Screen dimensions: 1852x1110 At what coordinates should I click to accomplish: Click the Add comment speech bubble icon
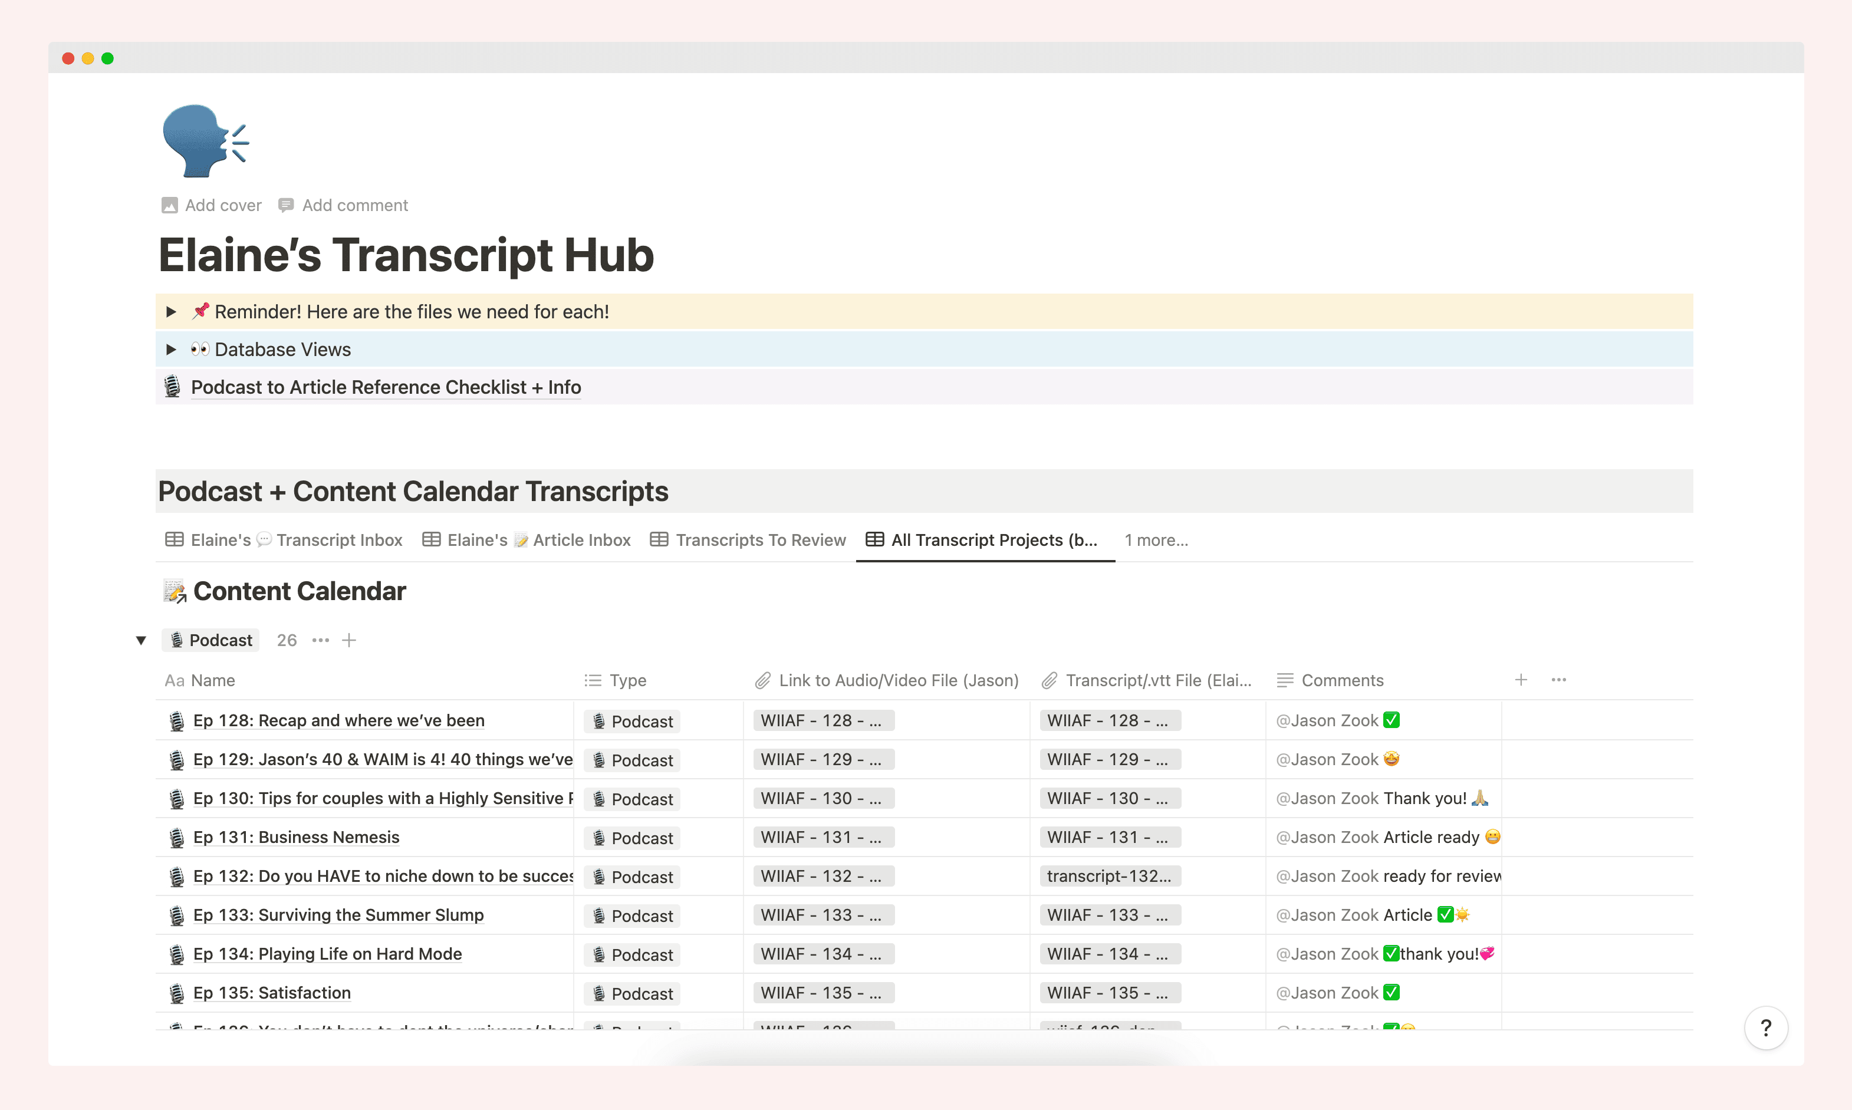286,205
